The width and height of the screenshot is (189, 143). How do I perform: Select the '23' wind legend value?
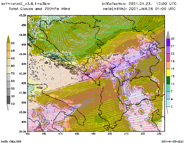coord(173,54)
